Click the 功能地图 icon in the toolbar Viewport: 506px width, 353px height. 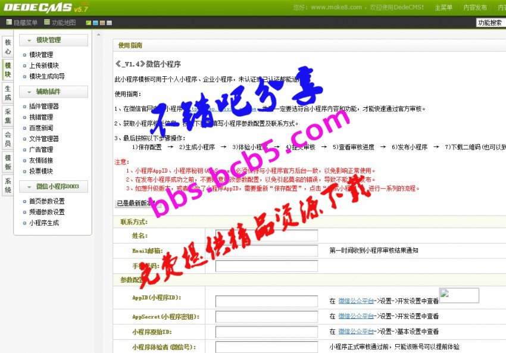pos(47,22)
